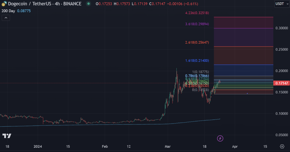Click the 0.20000 price axis label
The width and height of the screenshot is (290, 152).
pyautogui.click(x=282, y=71)
